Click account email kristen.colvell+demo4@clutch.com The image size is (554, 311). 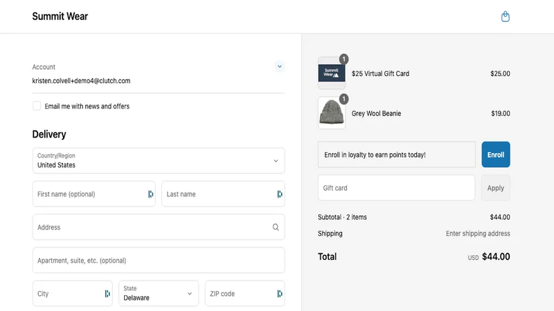tap(81, 81)
